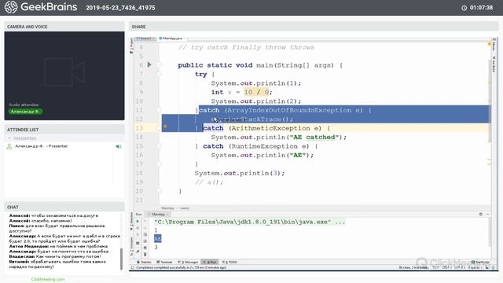Screen dimensions: 503x283
Task: Open the Terminal tool window tab
Action: click(x=164, y=262)
